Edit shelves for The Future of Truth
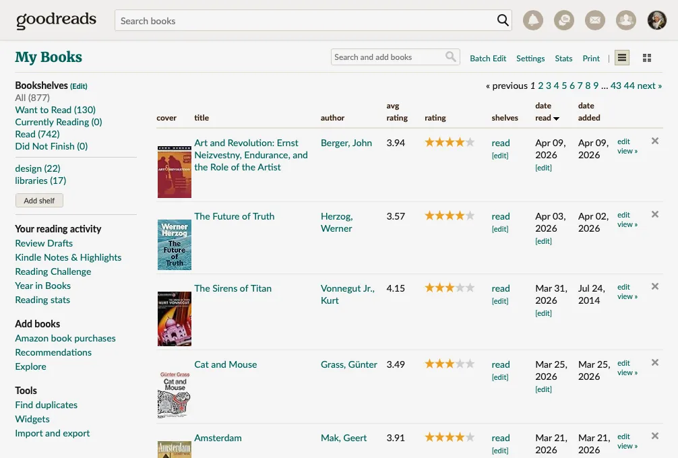Viewport: 678px width, 458px height. [500, 229]
